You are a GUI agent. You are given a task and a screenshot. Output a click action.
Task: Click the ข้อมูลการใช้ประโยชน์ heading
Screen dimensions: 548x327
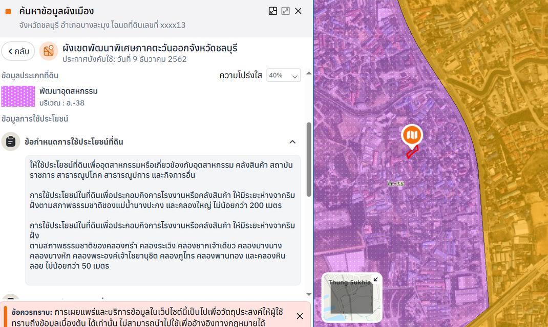35,119
